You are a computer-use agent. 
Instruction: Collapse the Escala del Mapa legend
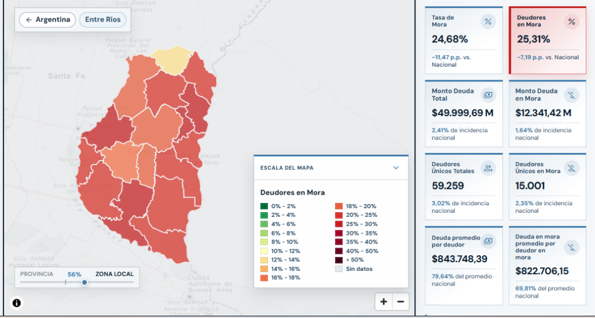tap(396, 168)
